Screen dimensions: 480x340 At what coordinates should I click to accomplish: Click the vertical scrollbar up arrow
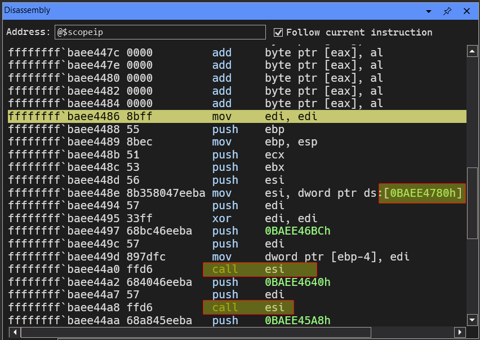[x=473, y=51]
